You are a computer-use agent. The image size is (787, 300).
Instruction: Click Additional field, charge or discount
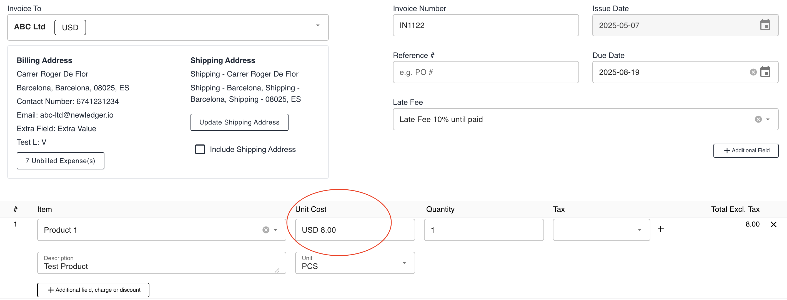(93, 290)
